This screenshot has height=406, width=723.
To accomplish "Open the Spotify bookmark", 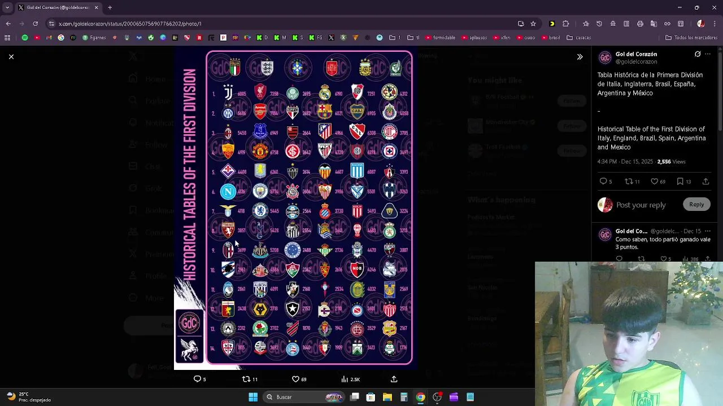I will pyautogui.click(x=25, y=38).
